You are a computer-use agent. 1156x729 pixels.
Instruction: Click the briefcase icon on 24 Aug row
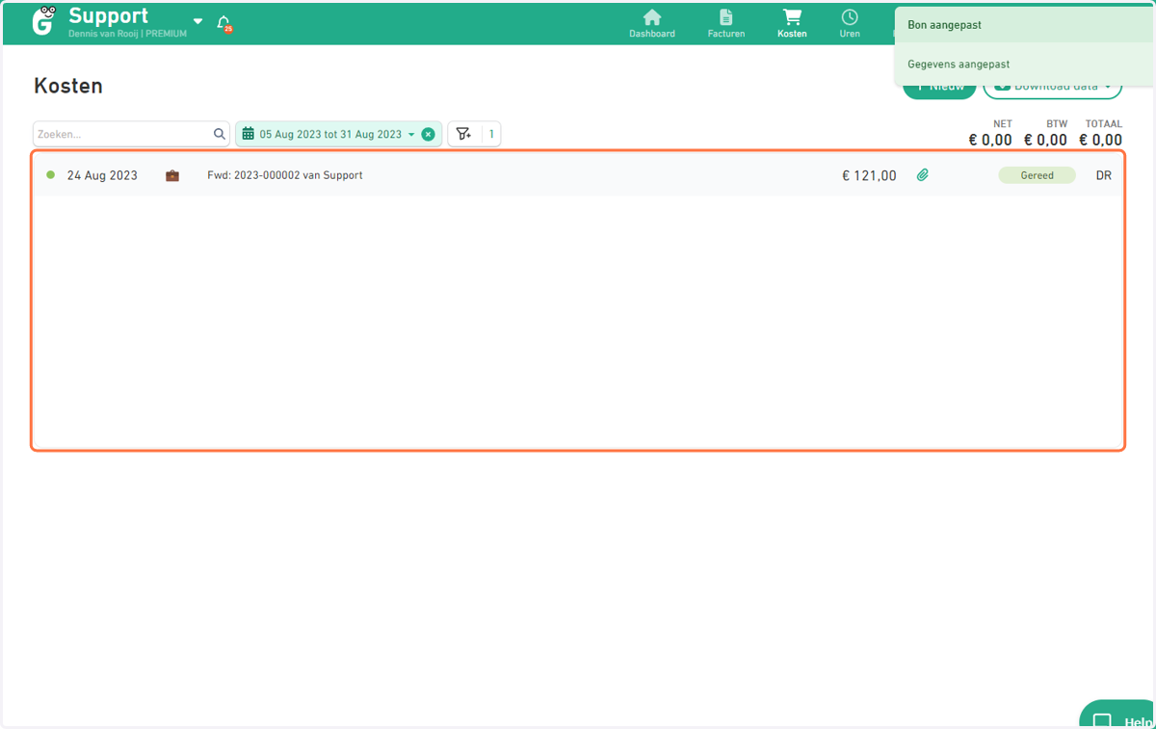[x=172, y=175]
